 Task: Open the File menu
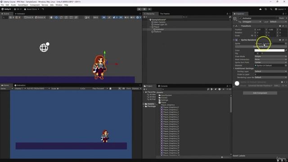tap(2, 5)
